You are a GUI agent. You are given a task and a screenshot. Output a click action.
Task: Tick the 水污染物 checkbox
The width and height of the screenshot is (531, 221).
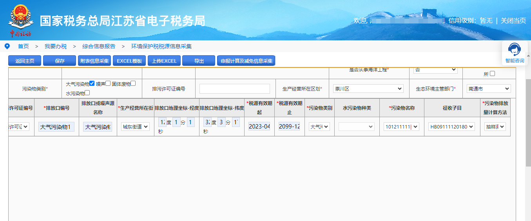tap(87, 93)
